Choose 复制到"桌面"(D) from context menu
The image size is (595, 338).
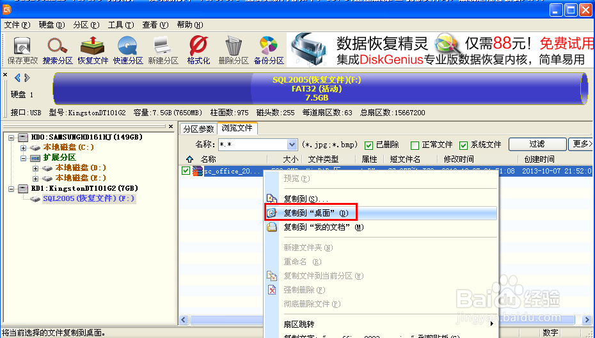(381, 213)
